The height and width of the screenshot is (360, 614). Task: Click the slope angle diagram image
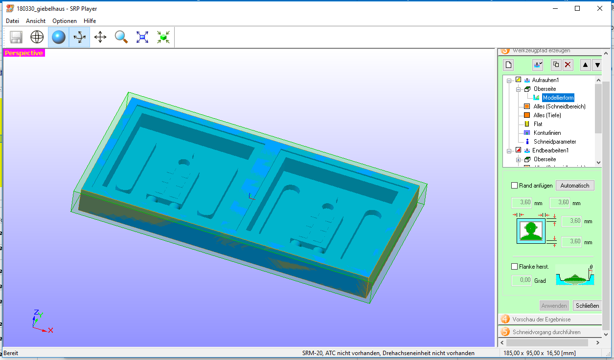coord(575,275)
